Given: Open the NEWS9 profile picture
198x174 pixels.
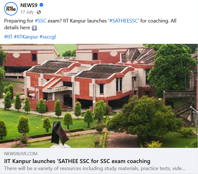Looking at the screenshot, I should coord(11,9).
